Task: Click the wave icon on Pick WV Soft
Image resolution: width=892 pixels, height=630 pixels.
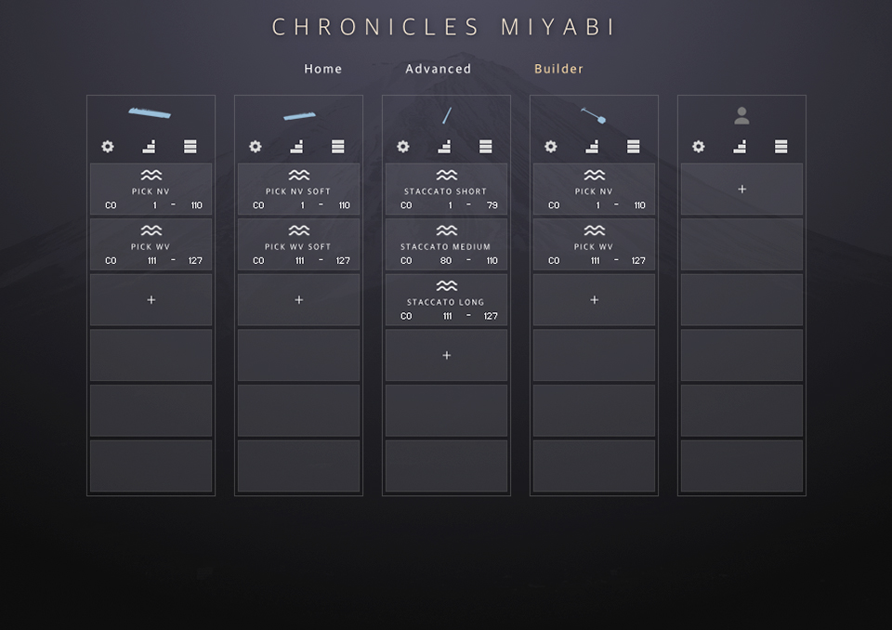Action: tap(299, 230)
